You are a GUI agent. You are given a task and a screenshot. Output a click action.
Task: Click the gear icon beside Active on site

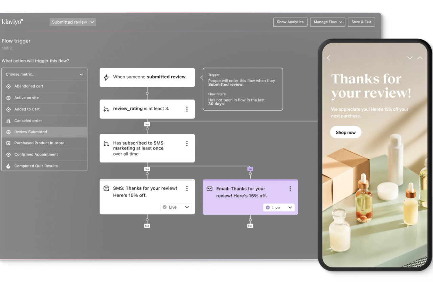8,98
